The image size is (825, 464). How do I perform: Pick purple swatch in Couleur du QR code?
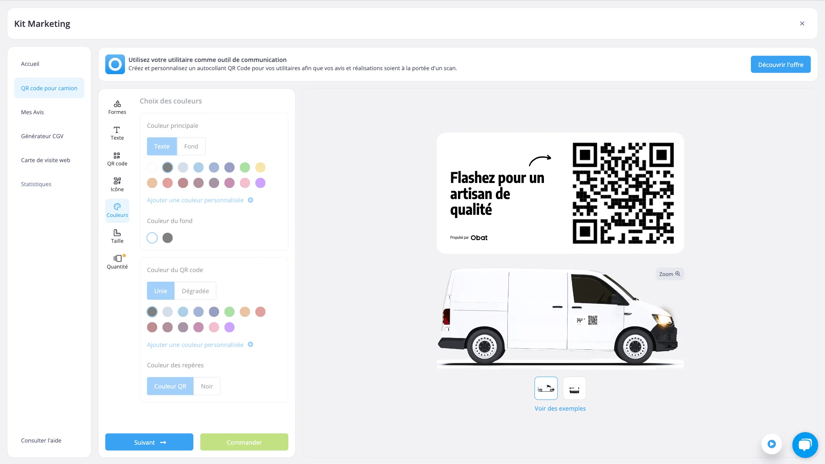tap(230, 327)
